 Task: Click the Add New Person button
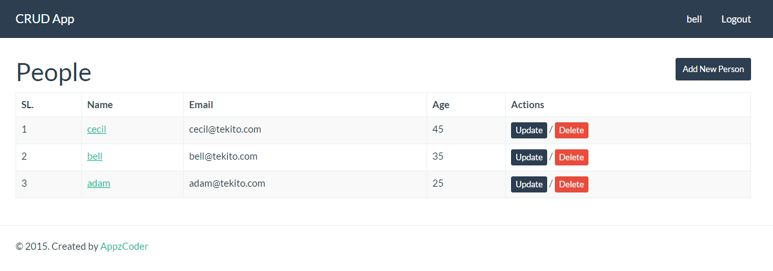pyautogui.click(x=713, y=70)
